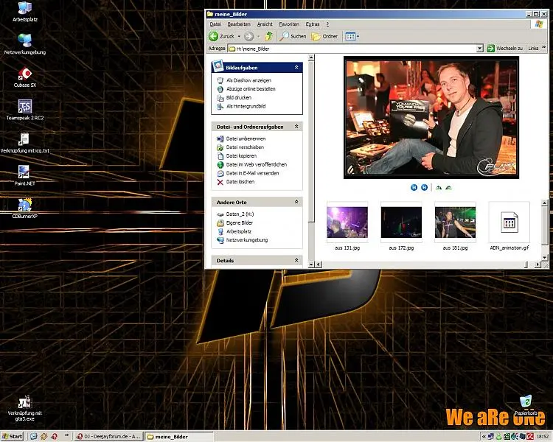Screen dimensions: 553x442
Task: Select the CDBurnerXP desktop icon
Action: tap(25, 206)
